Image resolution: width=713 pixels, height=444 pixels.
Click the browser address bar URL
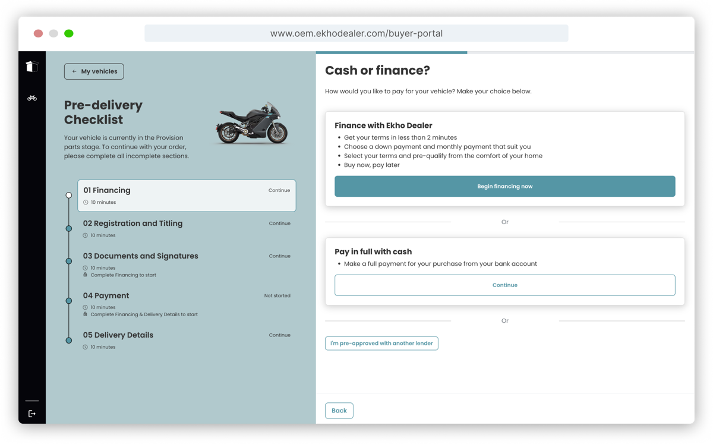[x=356, y=33]
